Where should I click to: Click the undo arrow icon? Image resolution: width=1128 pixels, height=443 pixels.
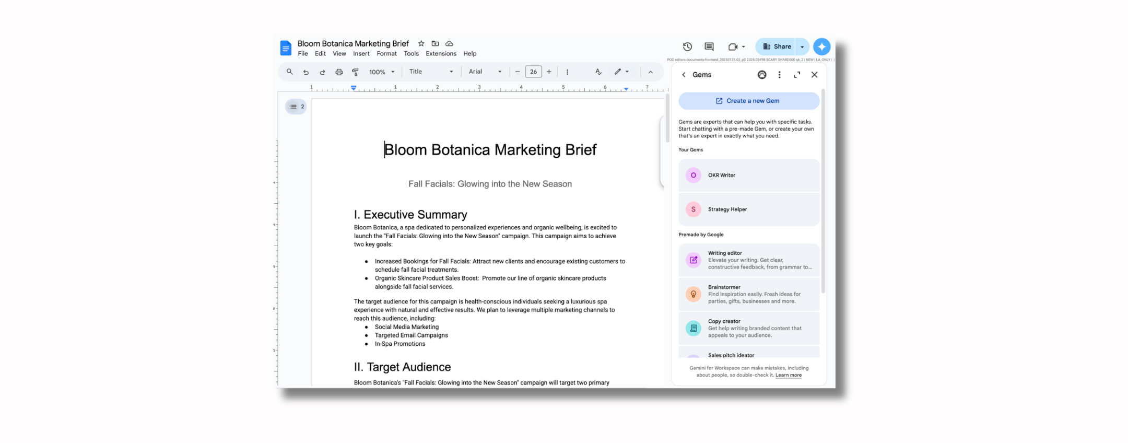pyautogui.click(x=306, y=72)
